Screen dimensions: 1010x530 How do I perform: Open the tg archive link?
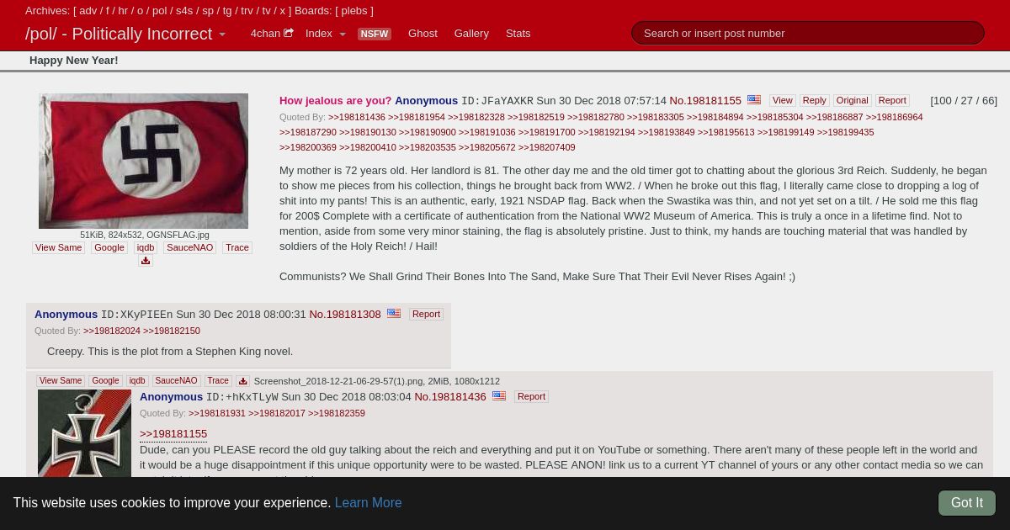227,11
